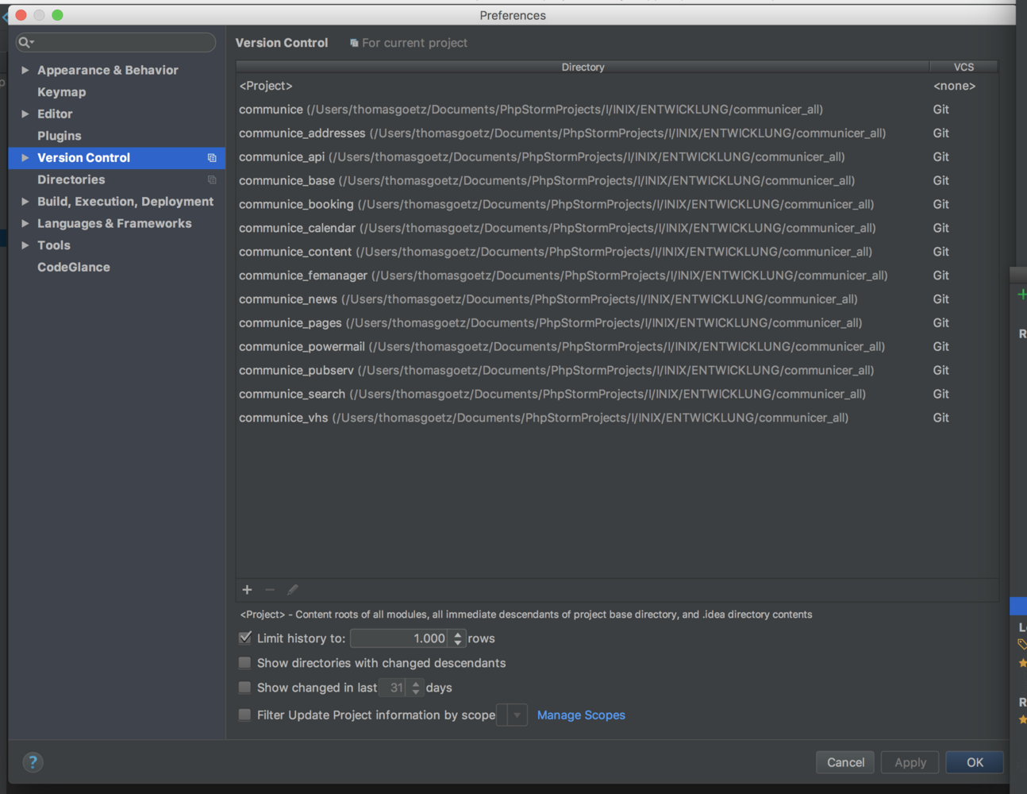Expand the Languages & Frameworks section
This screenshot has height=794, width=1027.
(25, 224)
